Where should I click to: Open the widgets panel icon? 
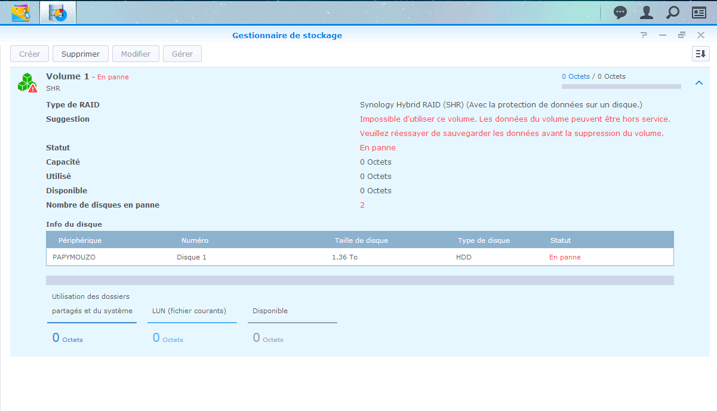[x=698, y=12]
